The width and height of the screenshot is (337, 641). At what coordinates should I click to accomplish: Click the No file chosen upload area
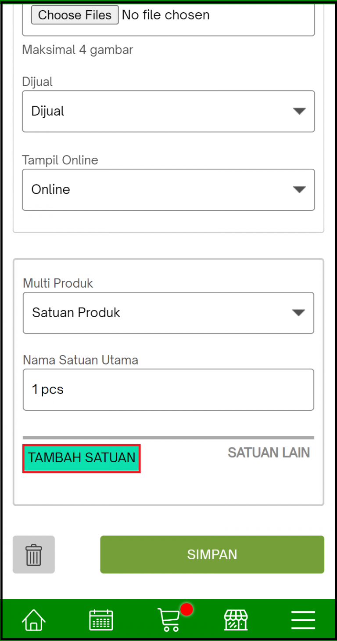[165, 14]
